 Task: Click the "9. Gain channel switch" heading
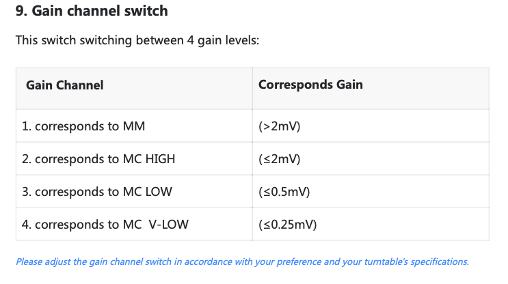point(91,12)
